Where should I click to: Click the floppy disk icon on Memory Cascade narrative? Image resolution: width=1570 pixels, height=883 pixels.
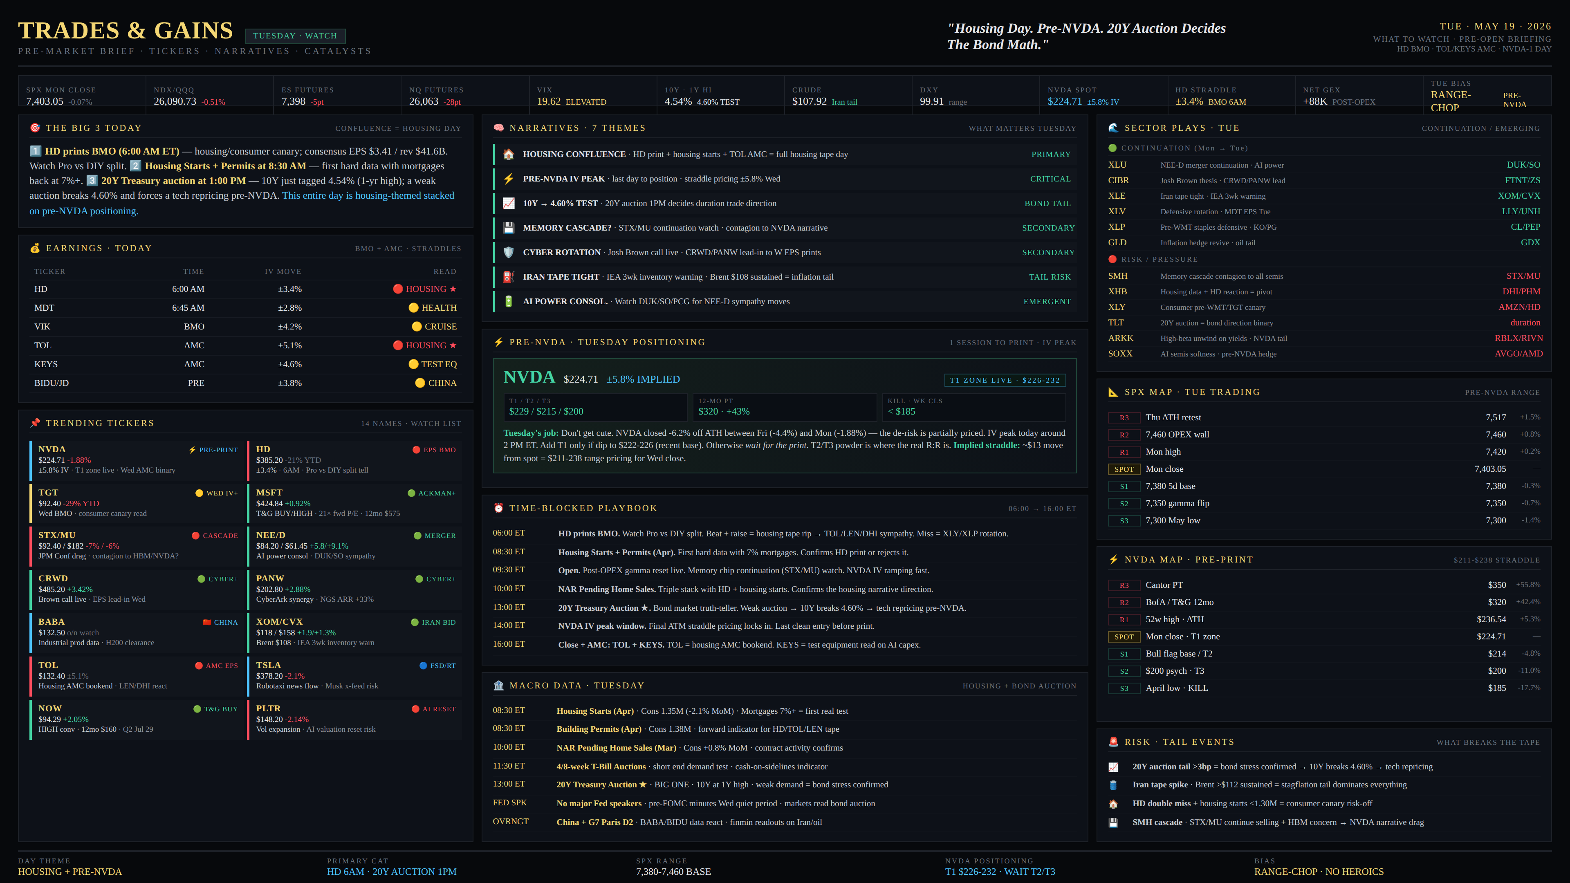coord(508,228)
